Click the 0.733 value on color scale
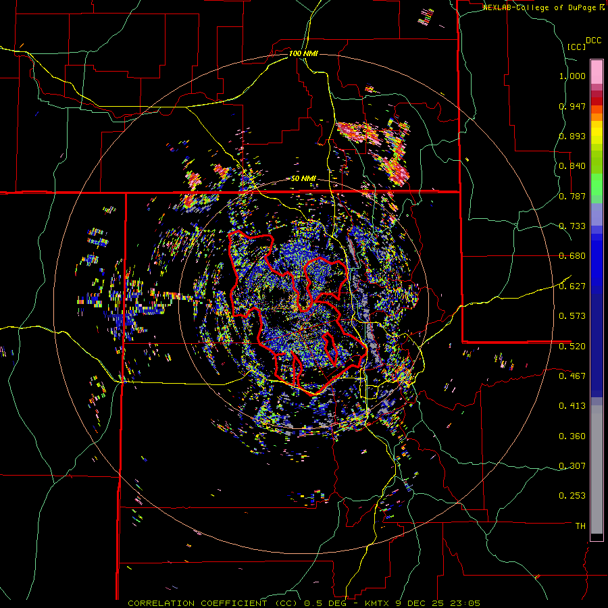The width and height of the screenshot is (608, 608). [x=572, y=226]
